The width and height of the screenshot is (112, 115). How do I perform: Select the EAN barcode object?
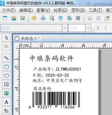(x=54, y=100)
